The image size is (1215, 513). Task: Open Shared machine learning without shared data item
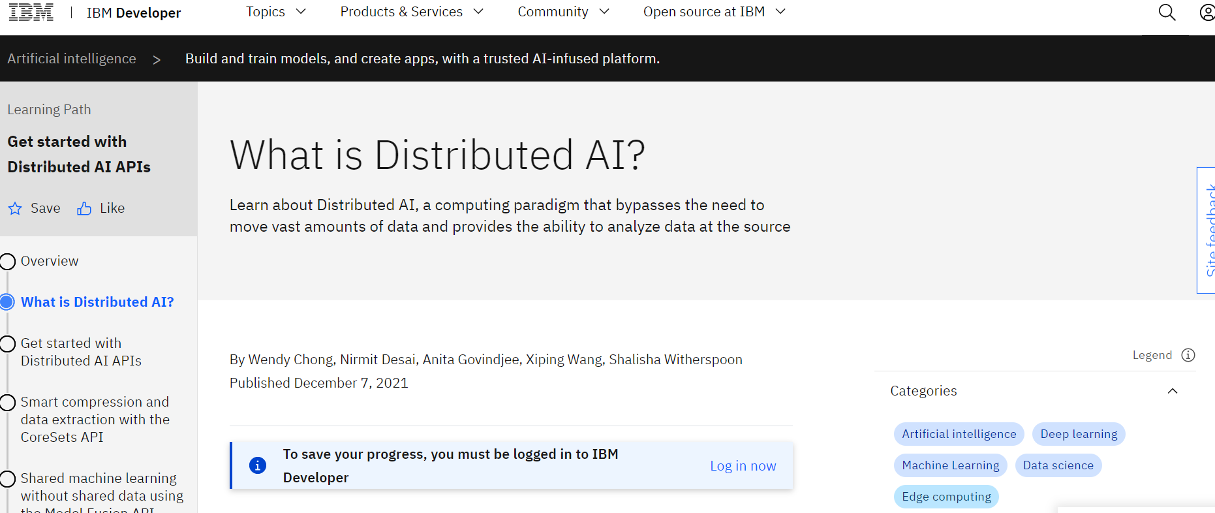point(102,491)
